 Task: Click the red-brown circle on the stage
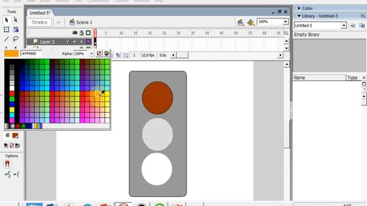coord(158,98)
